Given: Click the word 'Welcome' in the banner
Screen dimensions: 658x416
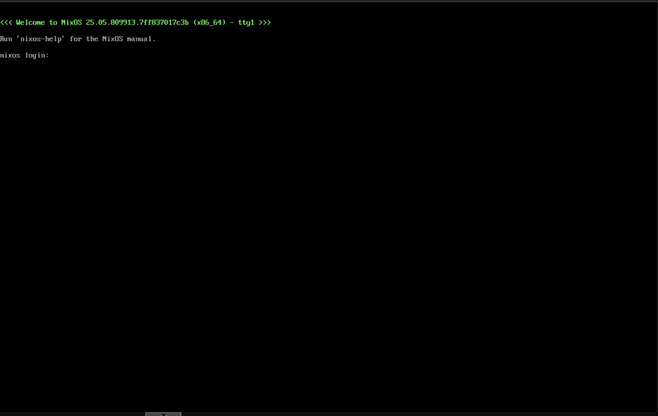Looking at the screenshot, I should pos(30,22).
